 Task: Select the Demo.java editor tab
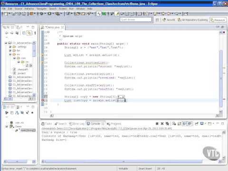pos(52,28)
